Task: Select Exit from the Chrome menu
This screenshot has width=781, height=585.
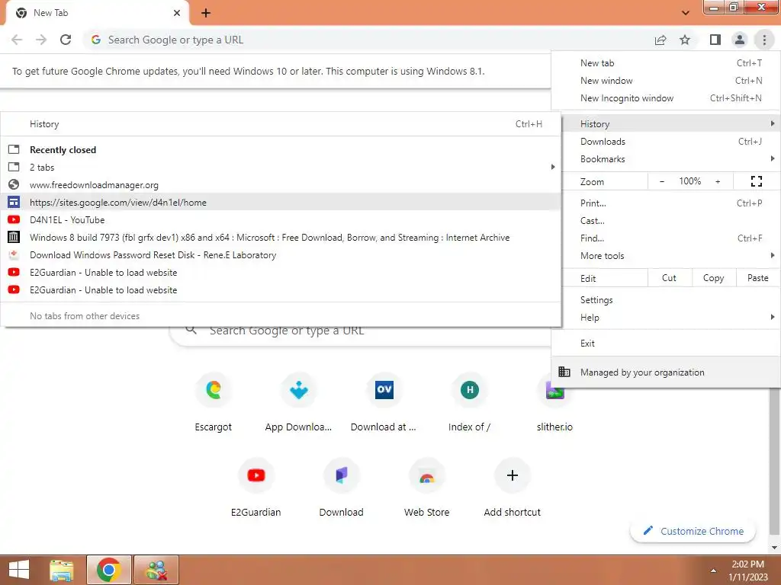Action: (x=666, y=344)
